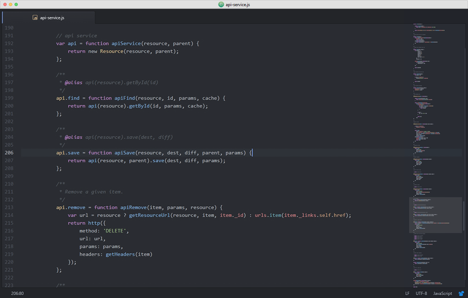The height and width of the screenshot is (298, 468).
Task: Open the UTF-8 encoding selector
Action: pyautogui.click(x=421, y=293)
